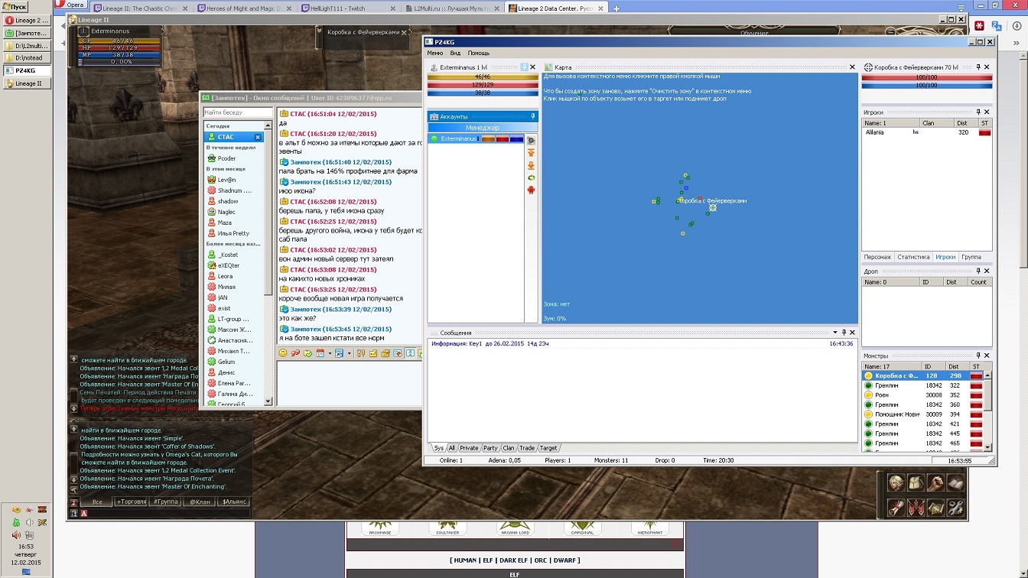Open the book icon in game action bar
The width and height of the screenshot is (1028, 578).
pos(955,482)
